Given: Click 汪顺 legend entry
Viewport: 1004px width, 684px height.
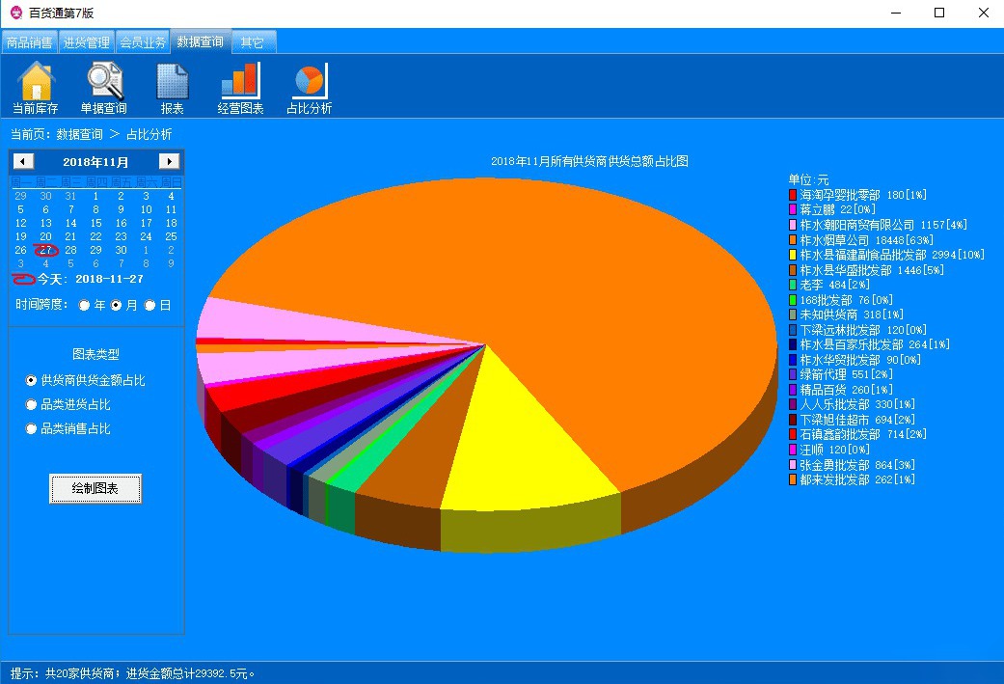Looking at the screenshot, I should [829, 450].
